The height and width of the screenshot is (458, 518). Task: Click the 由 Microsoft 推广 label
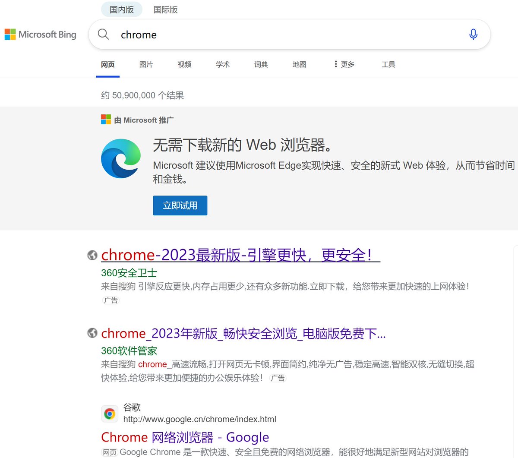click(144, 120)
